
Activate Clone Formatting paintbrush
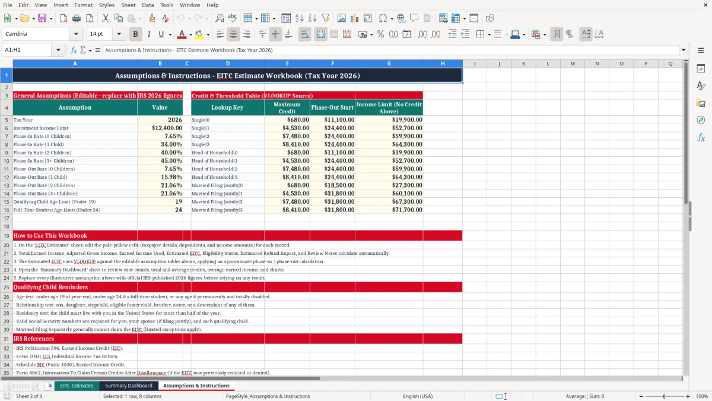click(152, 18)
